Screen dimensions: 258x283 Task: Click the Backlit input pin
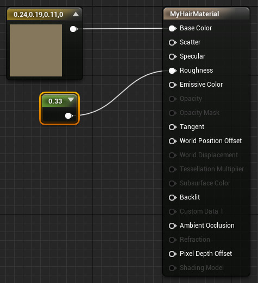click(173, 197)
